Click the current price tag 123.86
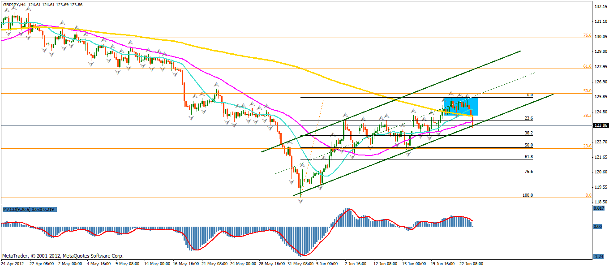Viewport: 609px width, 267px height. [600, 125]
